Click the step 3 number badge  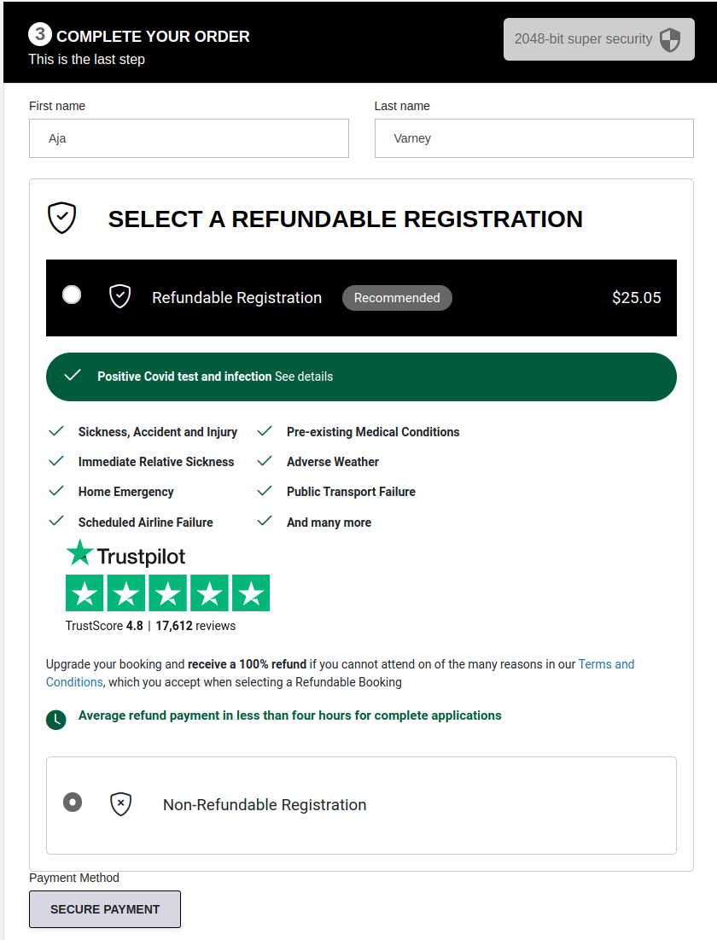click(40, 35)
